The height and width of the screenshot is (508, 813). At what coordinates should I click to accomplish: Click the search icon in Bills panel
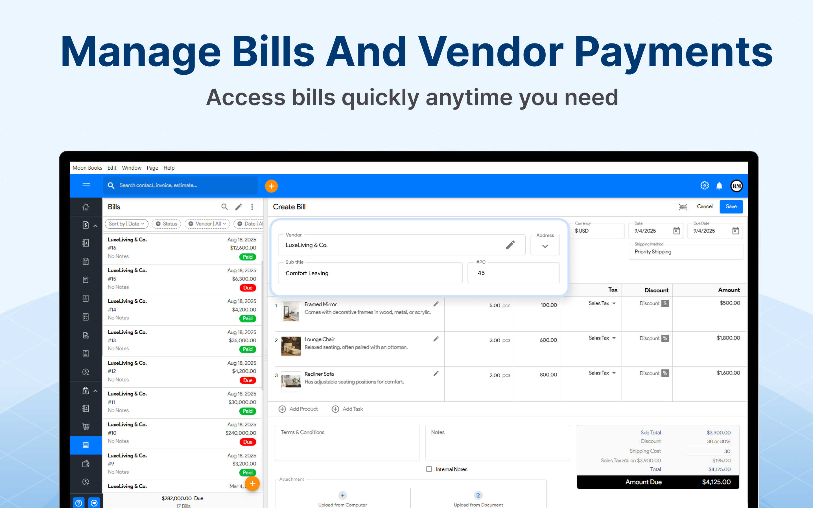pyautogui.click(x=224, y=207)
